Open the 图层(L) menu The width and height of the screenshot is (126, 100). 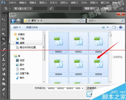43,3
